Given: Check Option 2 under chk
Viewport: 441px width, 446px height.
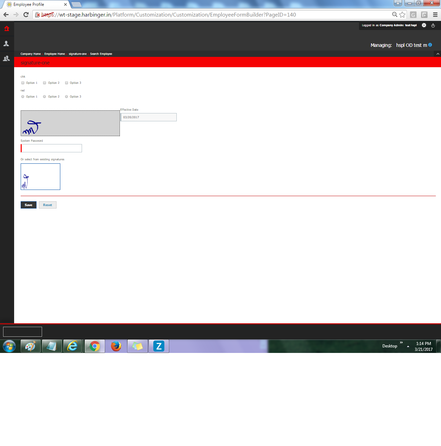Looking at the screenshot, I should coord(44,83).
